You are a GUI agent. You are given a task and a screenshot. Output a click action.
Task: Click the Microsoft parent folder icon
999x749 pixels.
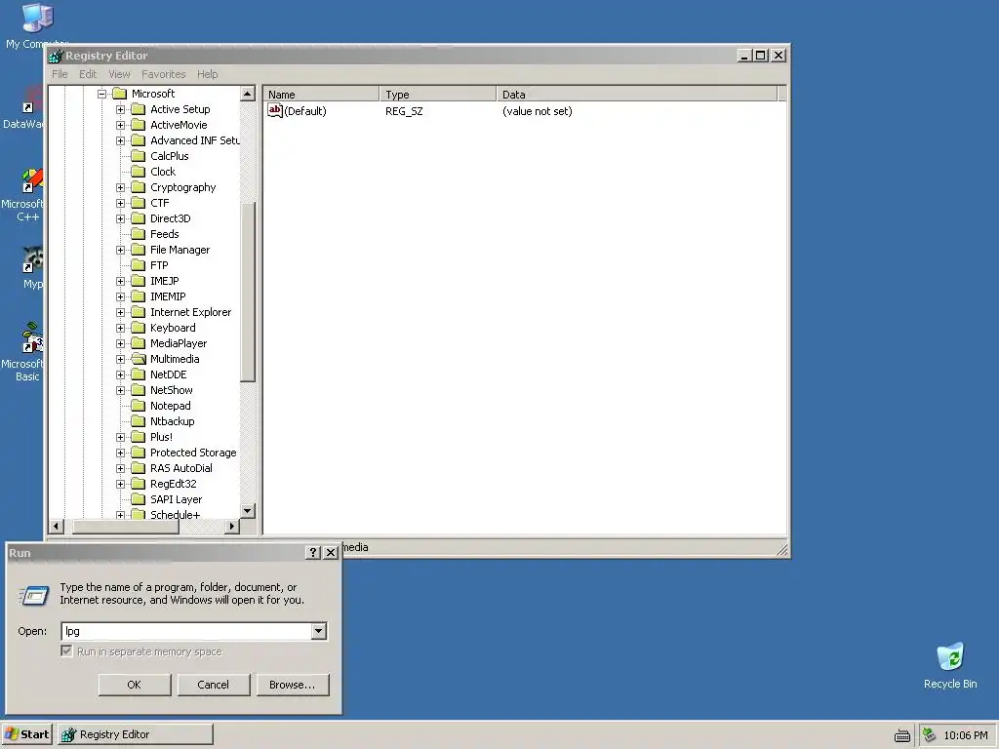pos(120,94)
